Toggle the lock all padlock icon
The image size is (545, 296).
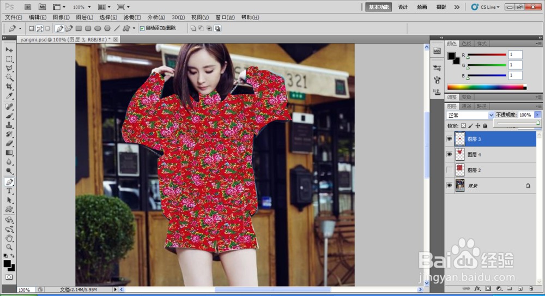pyautogui.click(x=485, y=125)
